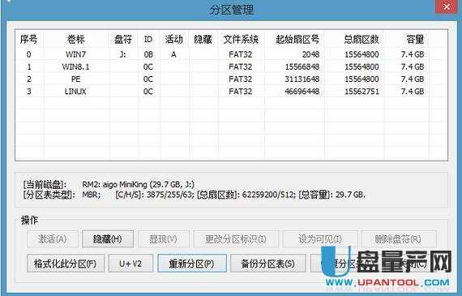Image resolution: width=462 pixels, height=296 pixels.
Task: Select the LINUX partition row
Action: 231,92
